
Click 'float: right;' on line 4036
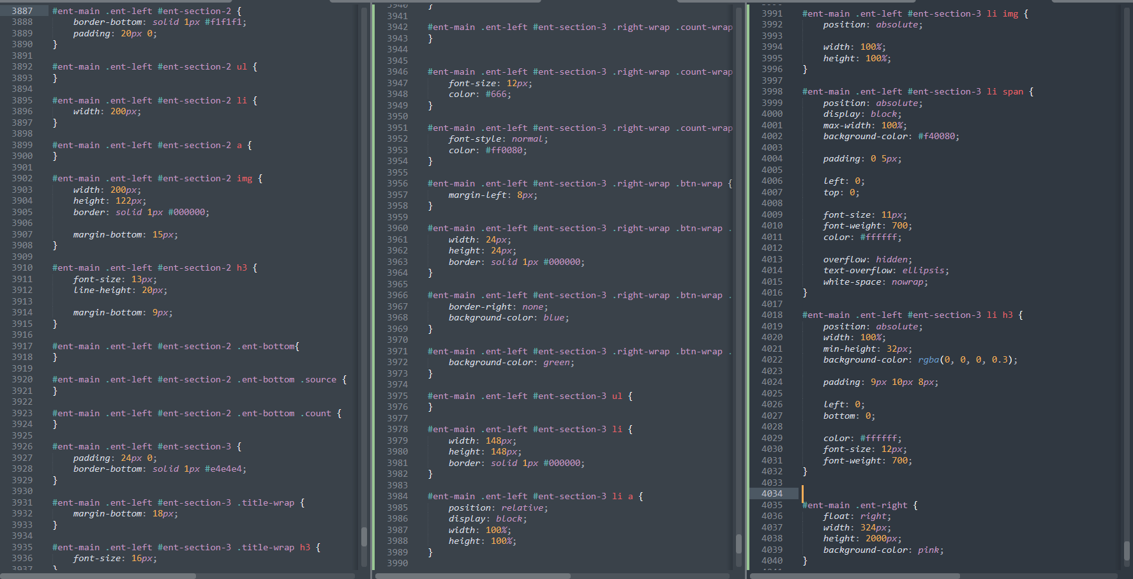(x=857, y=516)
